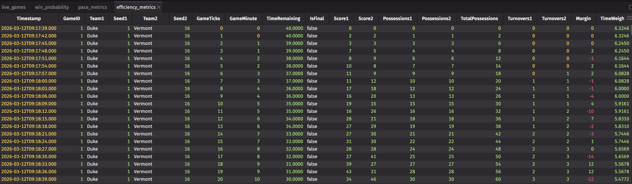Select the TotalPossessions column header
The image size is (632, 184).
tap(479, 19)
